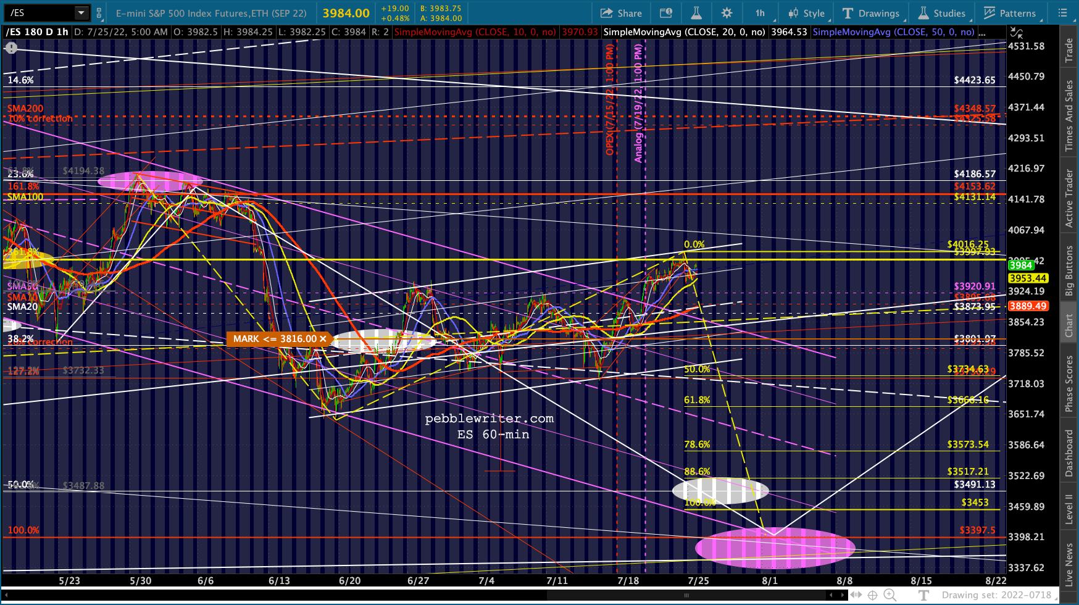Click the symbol link chain icon

click(x=99, y=13)
